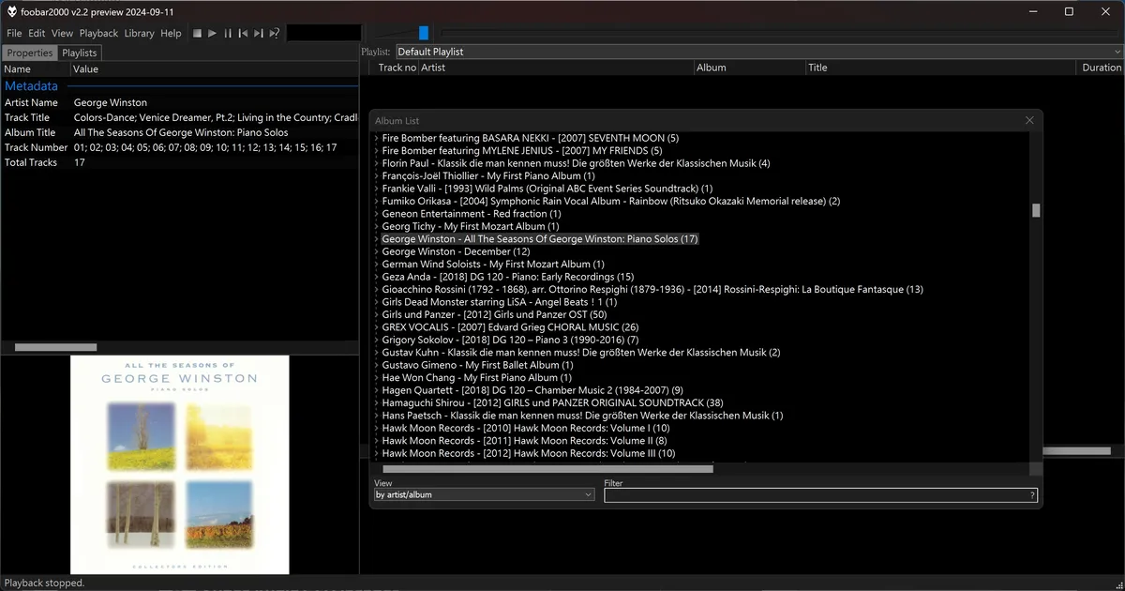Click the Random playback button
The image size is (1125, 591).
coord(274,33)
